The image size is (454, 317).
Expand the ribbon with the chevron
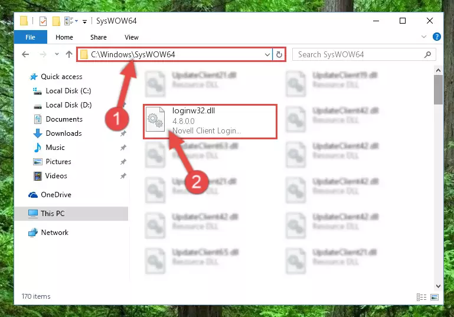[x=424, y=37]
